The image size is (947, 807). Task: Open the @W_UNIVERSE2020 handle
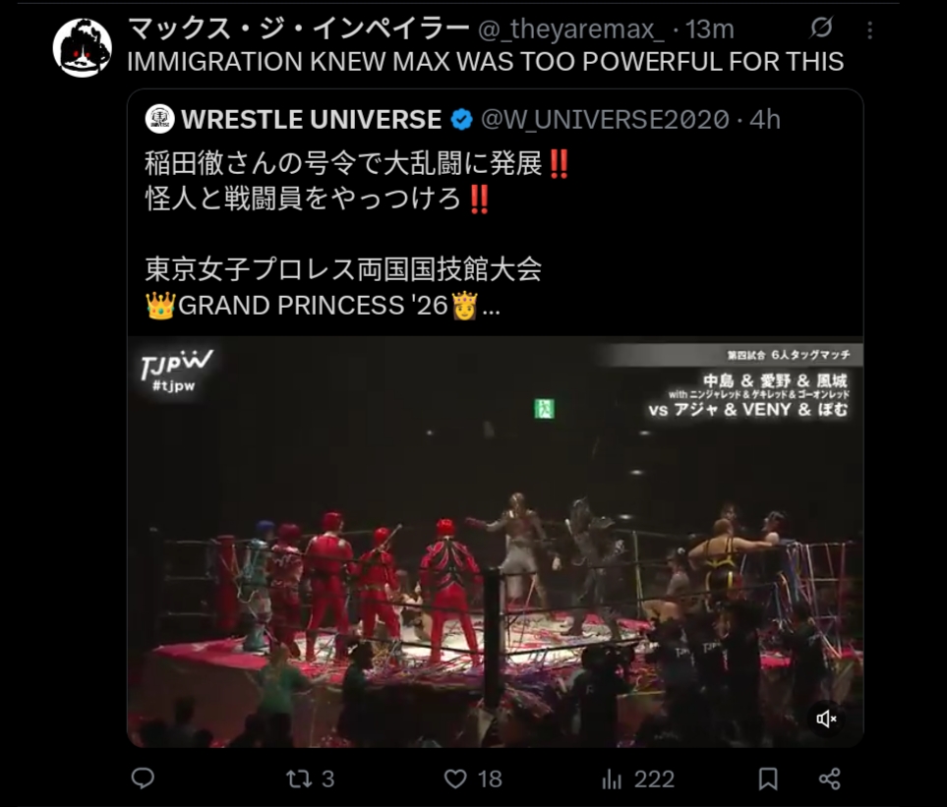coord(605,120)
